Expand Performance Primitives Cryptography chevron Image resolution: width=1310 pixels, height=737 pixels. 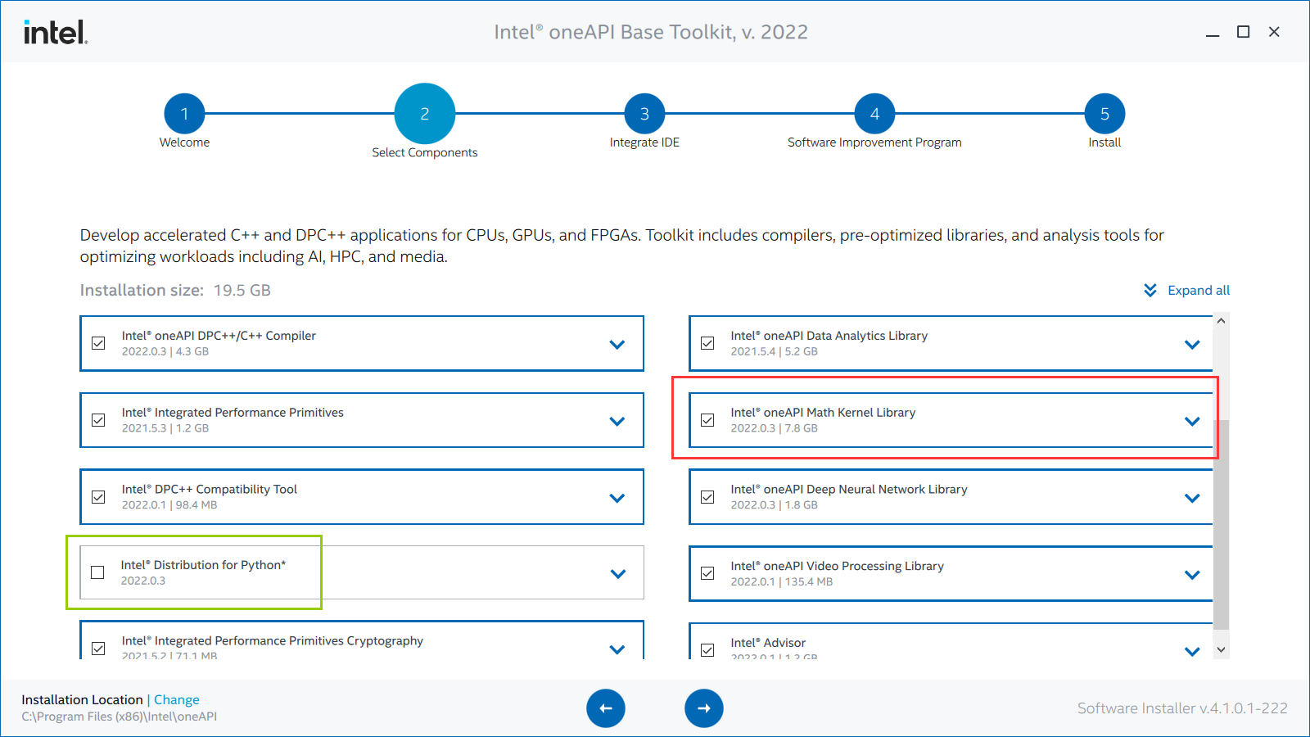[617, 649]
